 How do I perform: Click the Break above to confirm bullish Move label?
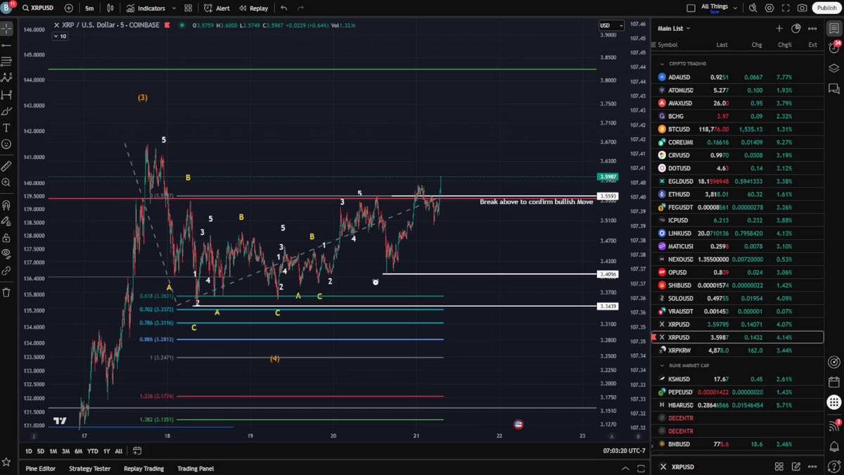click(536, 202)
